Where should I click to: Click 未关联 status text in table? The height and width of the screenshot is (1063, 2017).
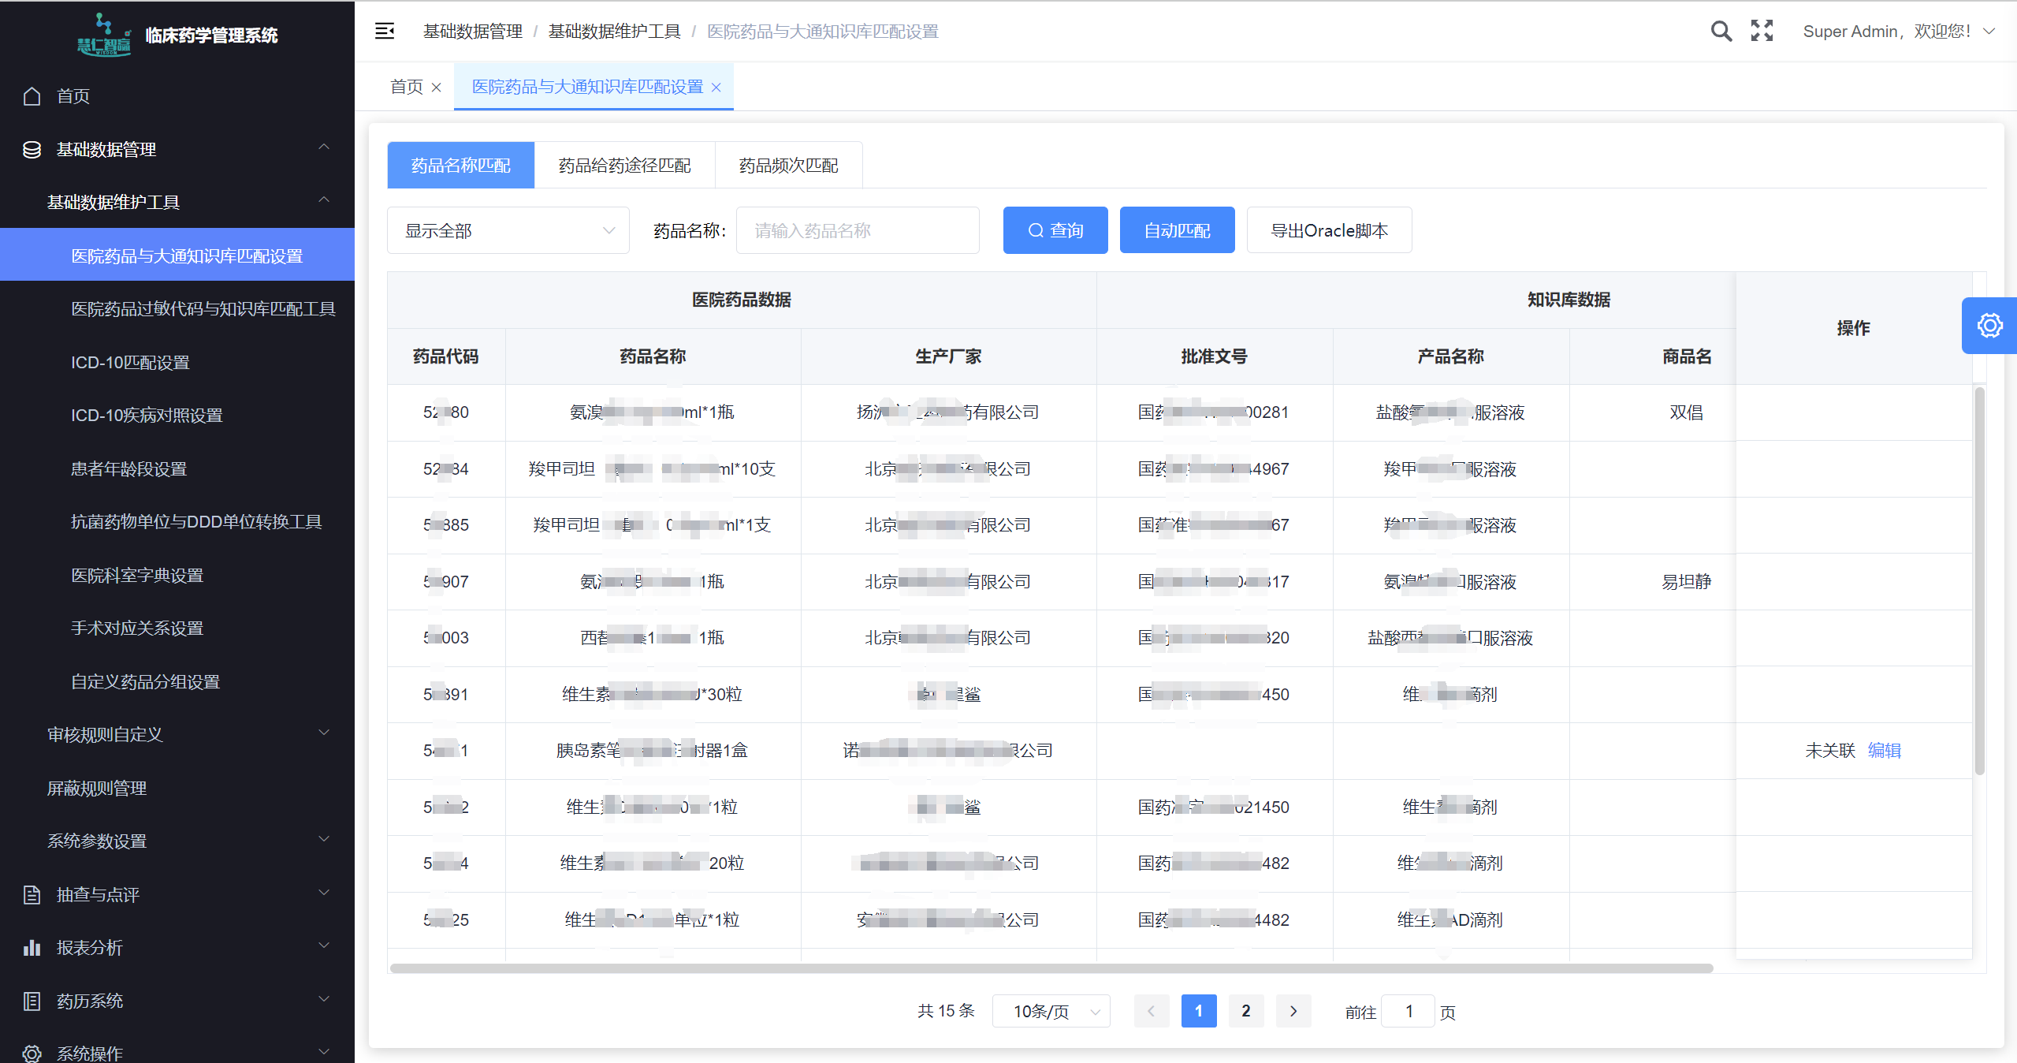pyautogui.click(x=1830, y=751)
